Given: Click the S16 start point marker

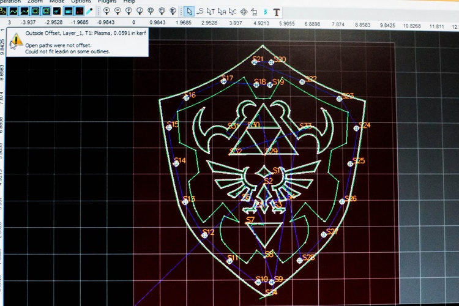Looking at the screenshot, I should point(187,97).
